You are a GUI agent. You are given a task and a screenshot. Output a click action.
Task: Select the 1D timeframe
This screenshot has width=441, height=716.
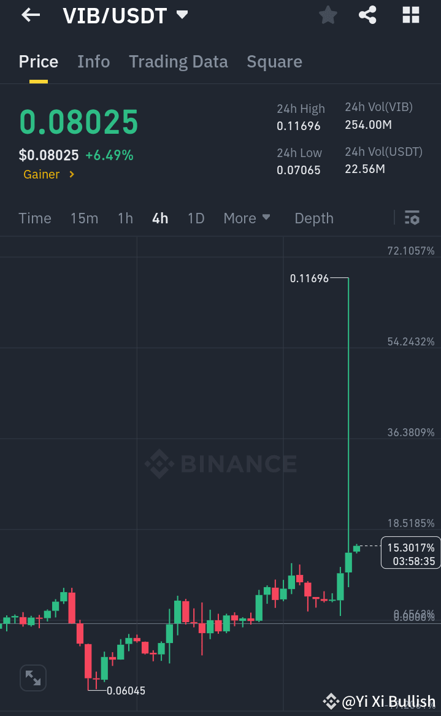click(x=196, y=218)
